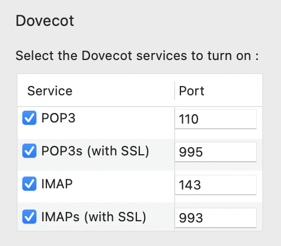Click the port field containing 993
This screenshot has height=246, width=281.
click(x=216, y=218)
